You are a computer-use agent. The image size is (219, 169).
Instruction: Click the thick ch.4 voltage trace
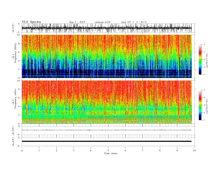(106, 141)
